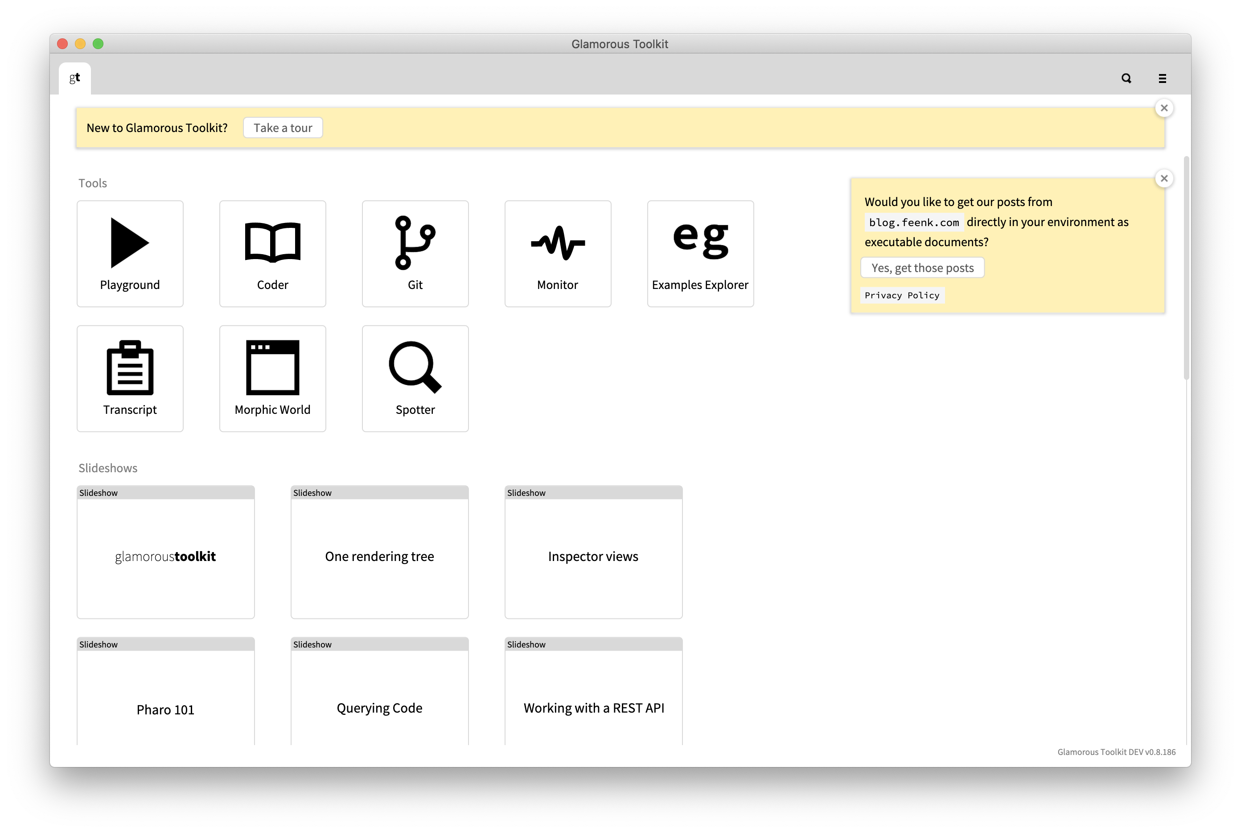Click the Glamorous Toolkit DEV version label

(x=1116, y=752)
